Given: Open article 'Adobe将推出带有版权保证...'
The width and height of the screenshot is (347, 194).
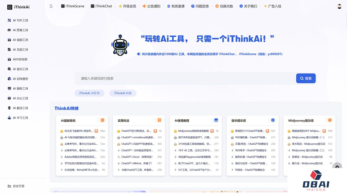Looking at the screenshot, I should coord(81,157).
